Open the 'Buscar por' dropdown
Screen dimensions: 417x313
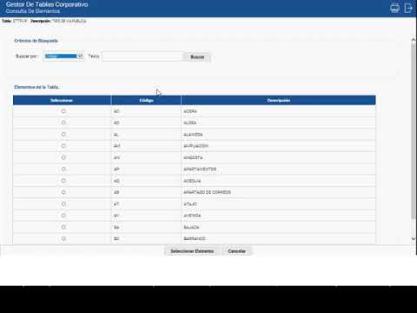(63, 57)
